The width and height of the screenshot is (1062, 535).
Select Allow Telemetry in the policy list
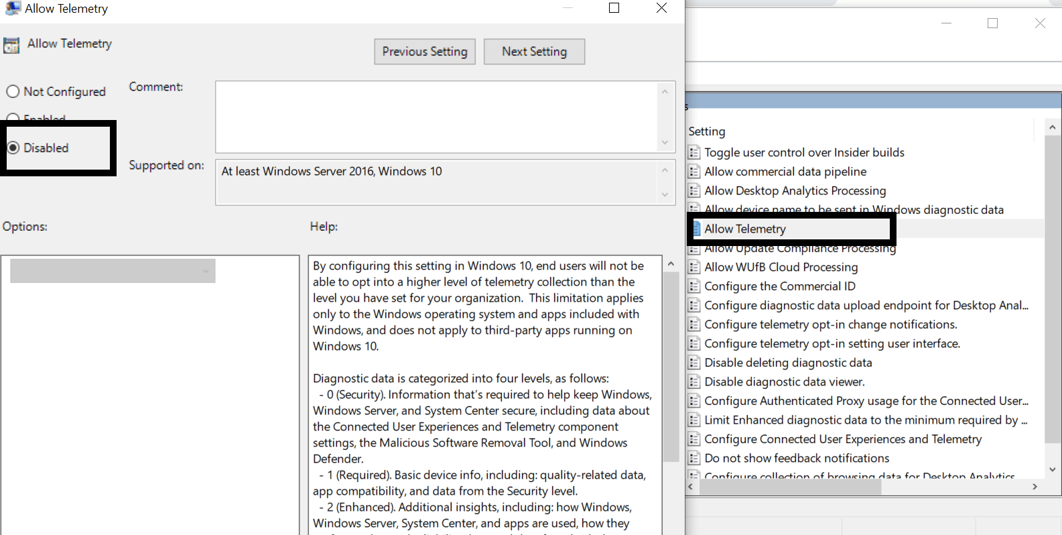[744, 229]
